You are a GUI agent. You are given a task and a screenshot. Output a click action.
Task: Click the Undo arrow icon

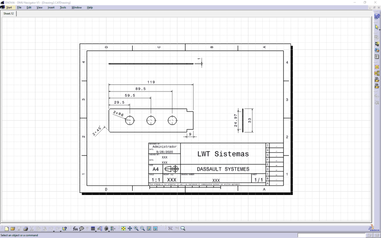tap(51, 228)
